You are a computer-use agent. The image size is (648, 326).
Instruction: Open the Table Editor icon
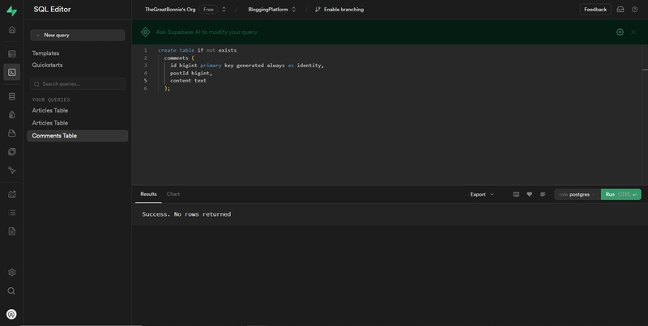12,53
